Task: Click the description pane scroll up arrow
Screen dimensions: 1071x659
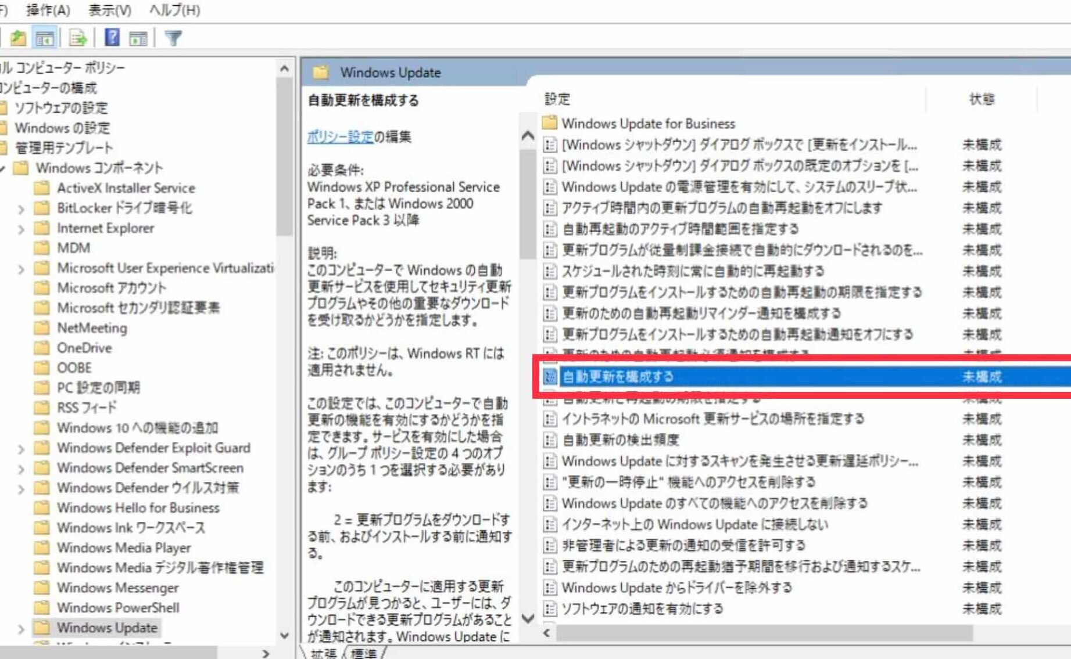Action: click(x=528, y=136)
